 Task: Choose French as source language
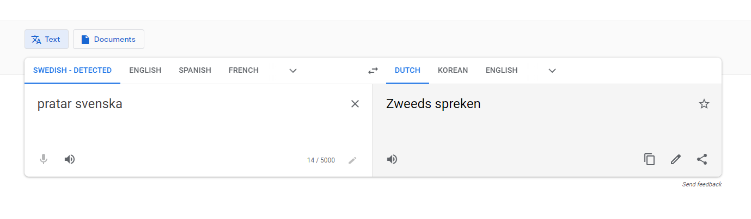(243, 70)
